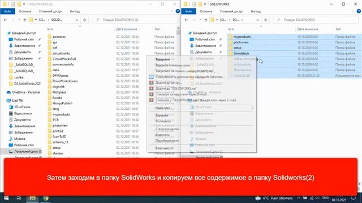
Task: Select the lang folder
Action: (55, 109)
